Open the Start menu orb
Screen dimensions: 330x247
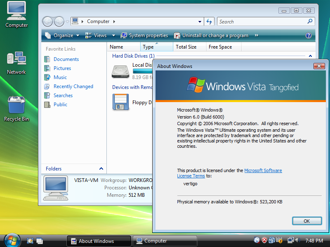(12, 240)
